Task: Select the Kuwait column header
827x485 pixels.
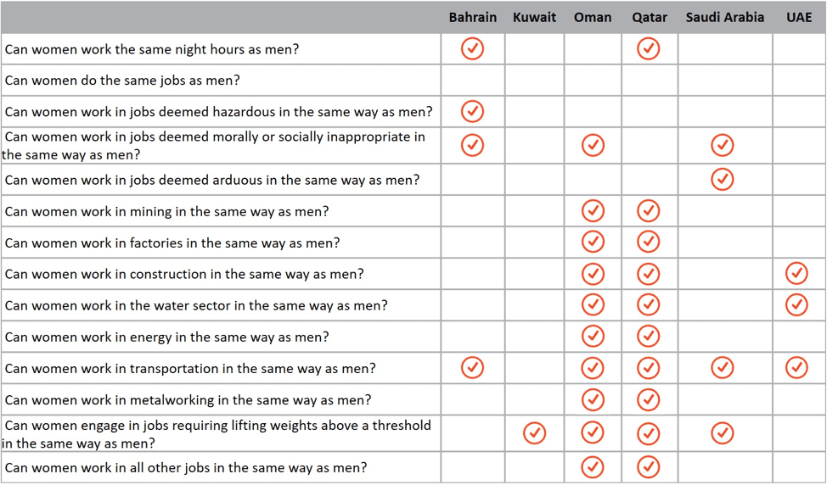Action: (534, 17)
